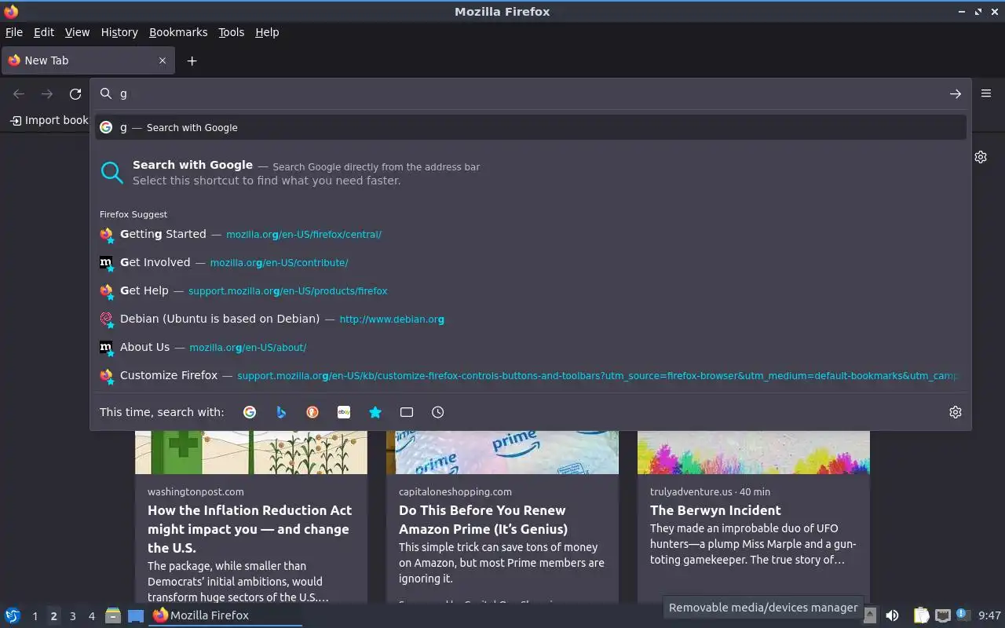The height and width of the screenshot is (628, 1005).
Task: Open the Edit menu
Action: tap(44, 32)
